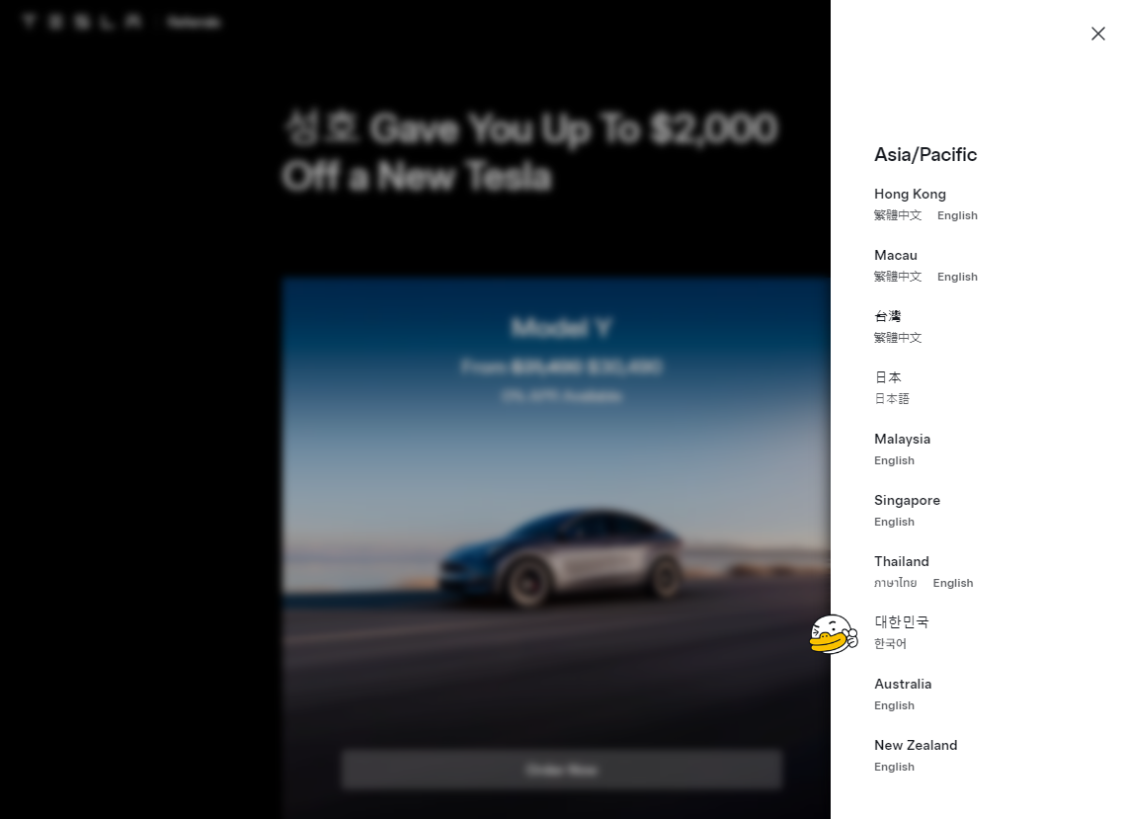Choose Macau English option

coord(957,277)
